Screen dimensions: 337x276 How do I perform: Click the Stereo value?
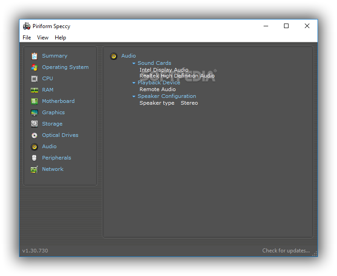point(189,103)
